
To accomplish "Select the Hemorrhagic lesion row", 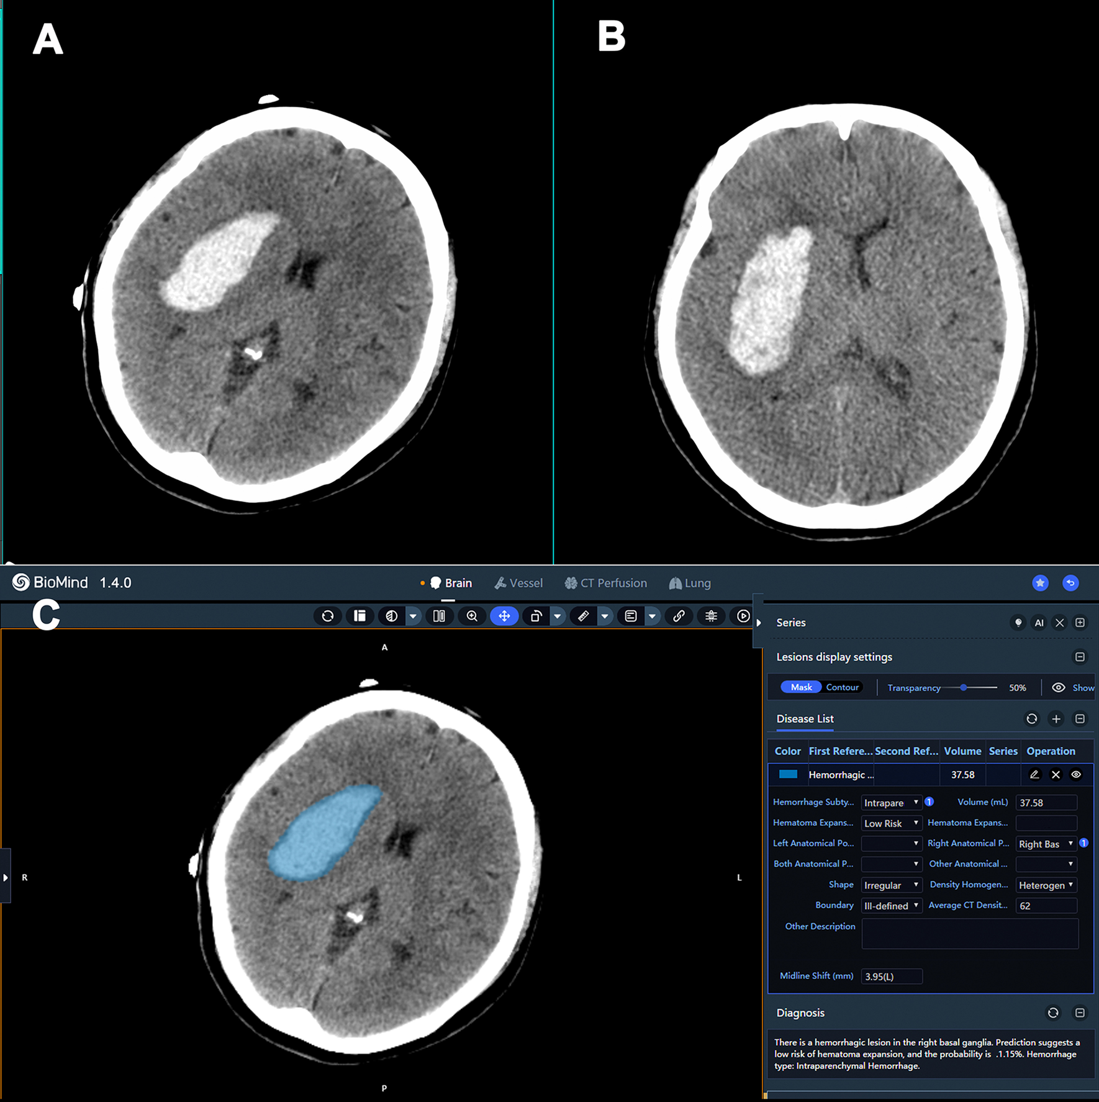I will point(930,775).
